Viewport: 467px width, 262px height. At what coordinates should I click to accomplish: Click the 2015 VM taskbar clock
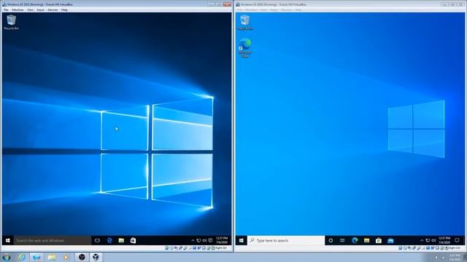[222, 240]
